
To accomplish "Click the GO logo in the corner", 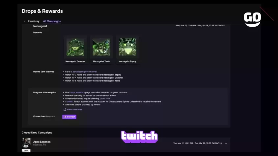I will (252, 19).
